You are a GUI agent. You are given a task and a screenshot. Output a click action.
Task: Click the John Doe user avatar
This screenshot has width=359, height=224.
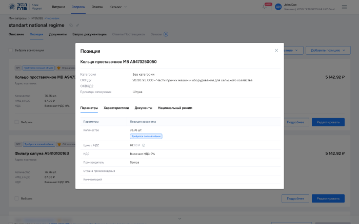(x=278, y=7)
